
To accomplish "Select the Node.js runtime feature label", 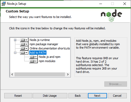I will point(40,40).
